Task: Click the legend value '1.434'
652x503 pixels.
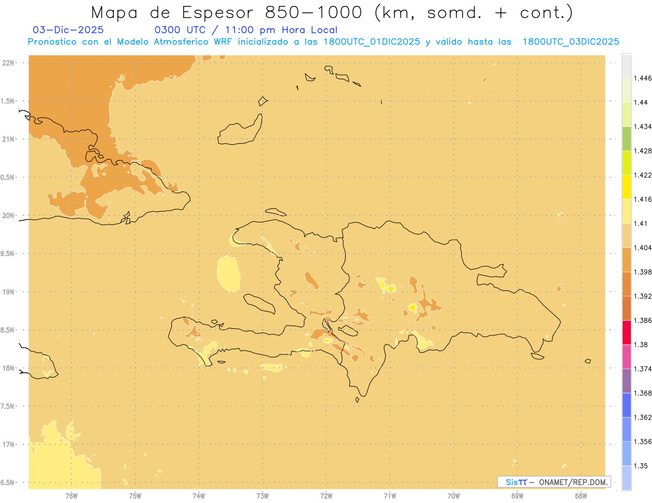Action: 643,126
